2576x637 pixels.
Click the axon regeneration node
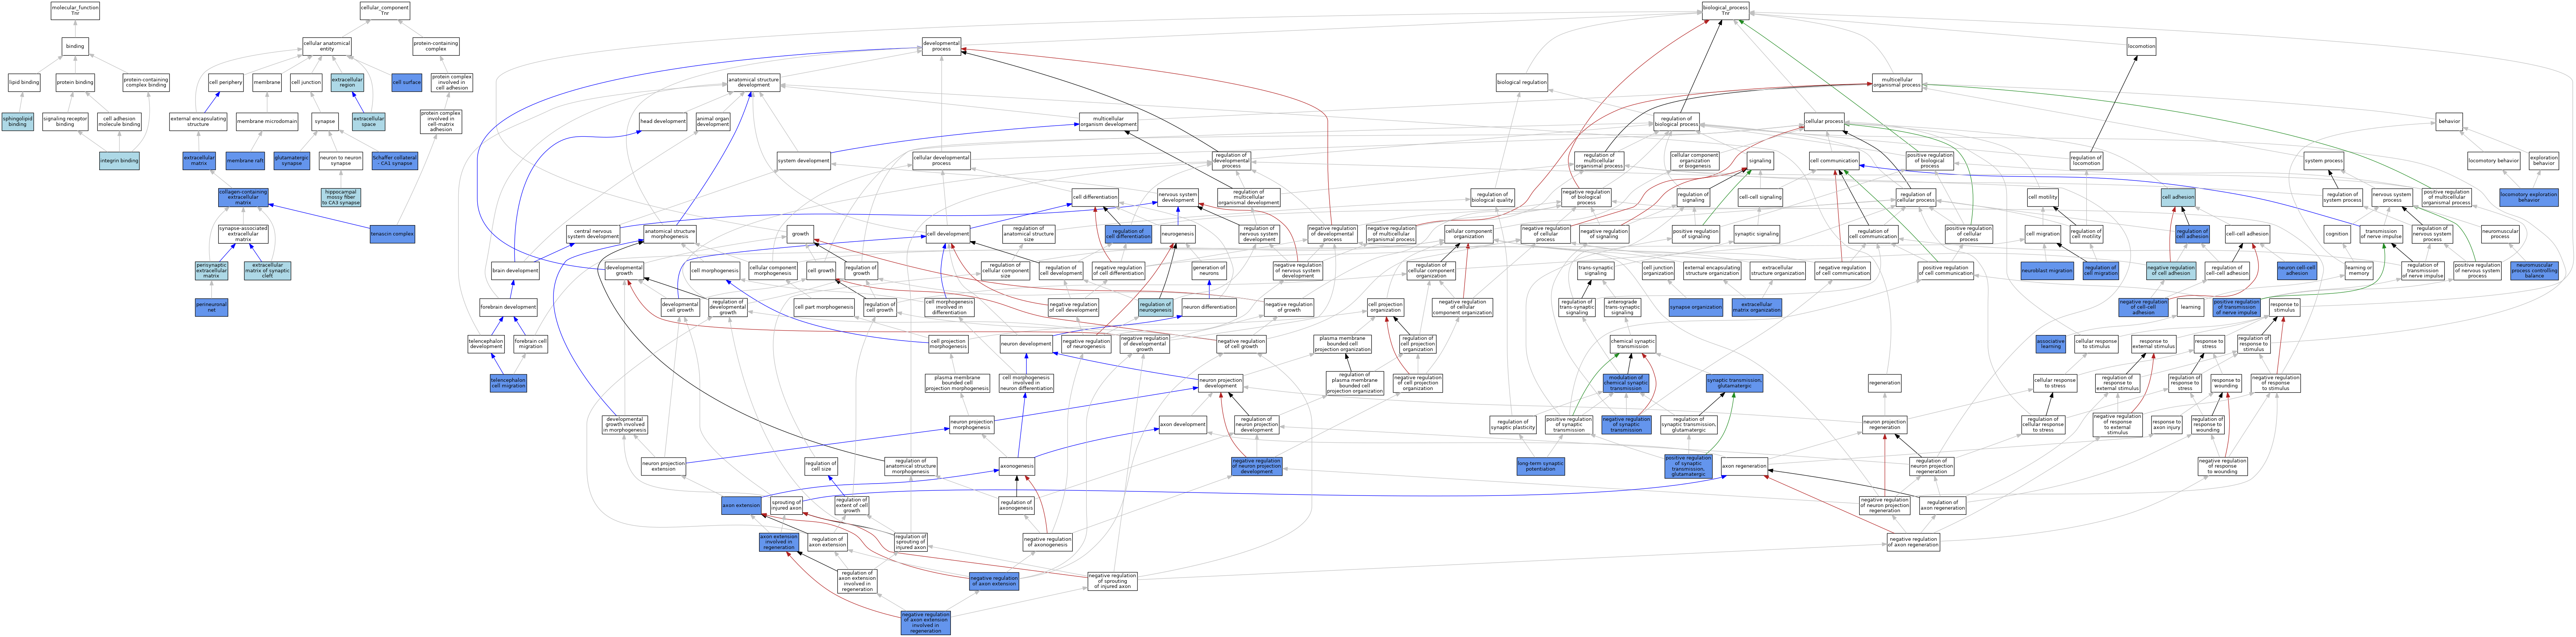(x=1744, y=466)
